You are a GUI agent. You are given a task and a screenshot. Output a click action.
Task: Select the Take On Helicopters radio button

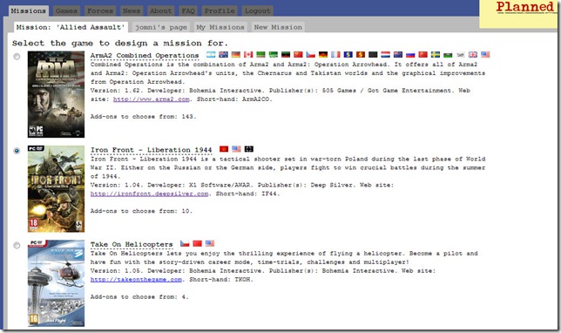(x=17, y=245)
